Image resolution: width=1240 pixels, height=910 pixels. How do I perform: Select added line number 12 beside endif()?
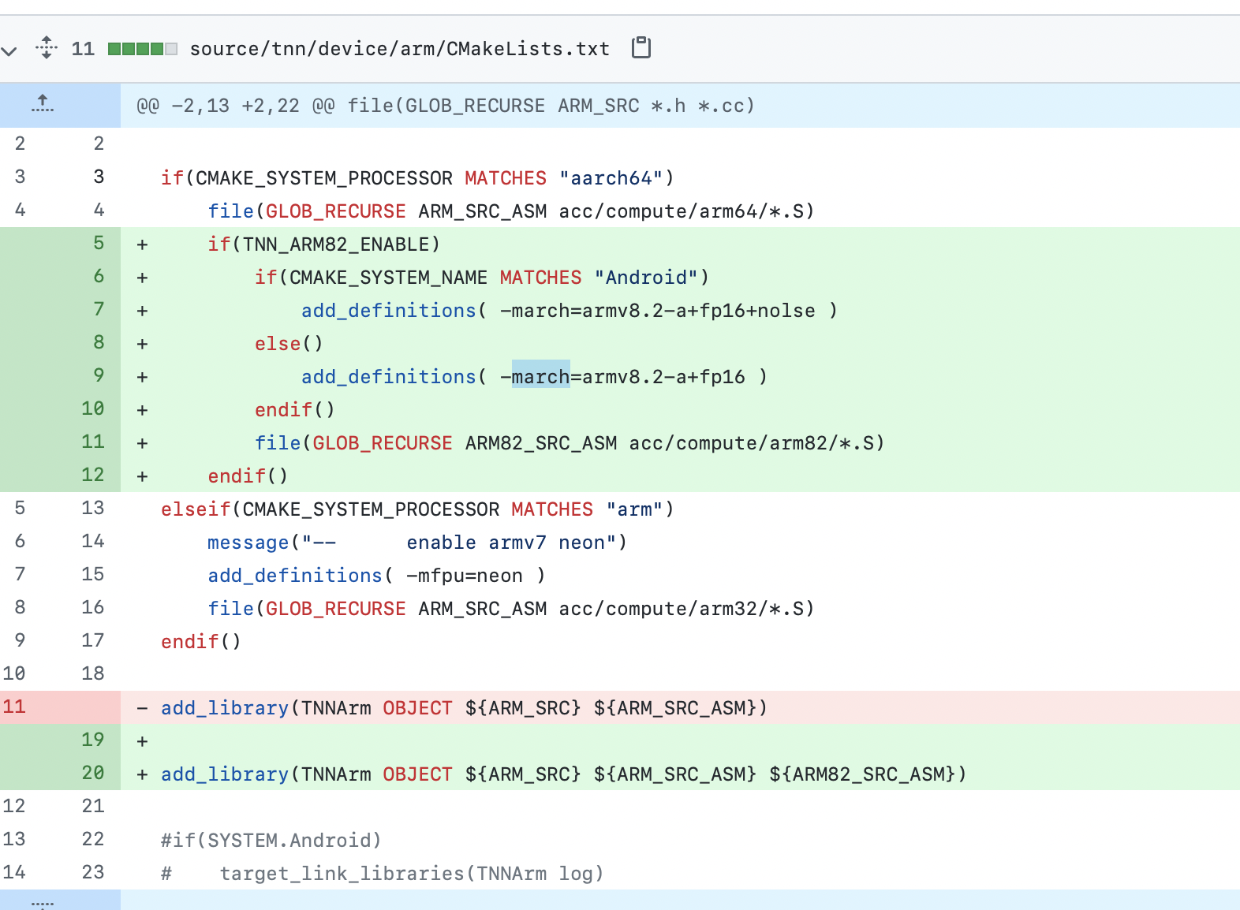pos(93,475)
